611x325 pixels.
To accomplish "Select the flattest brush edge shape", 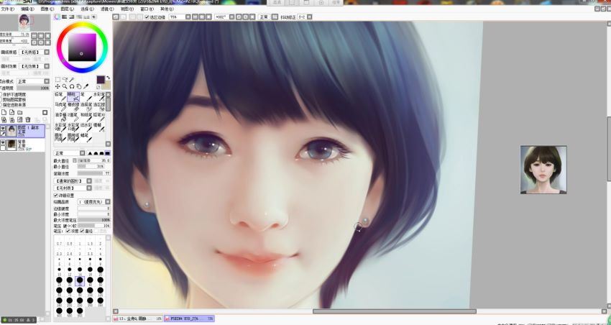I will [108, 153].
